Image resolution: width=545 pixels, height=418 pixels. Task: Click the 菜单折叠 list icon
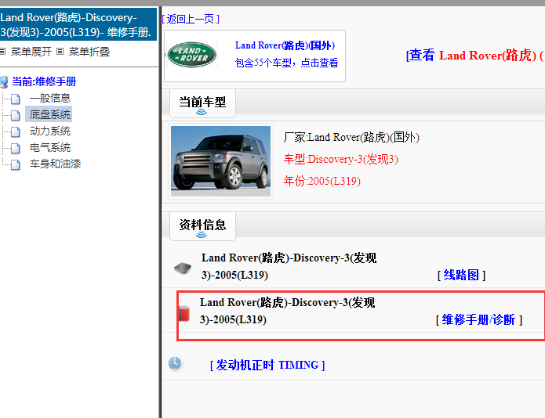[x=60, y=52]
